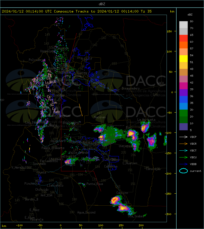
Task: Click the 'current' legend label
Action: 196,171
